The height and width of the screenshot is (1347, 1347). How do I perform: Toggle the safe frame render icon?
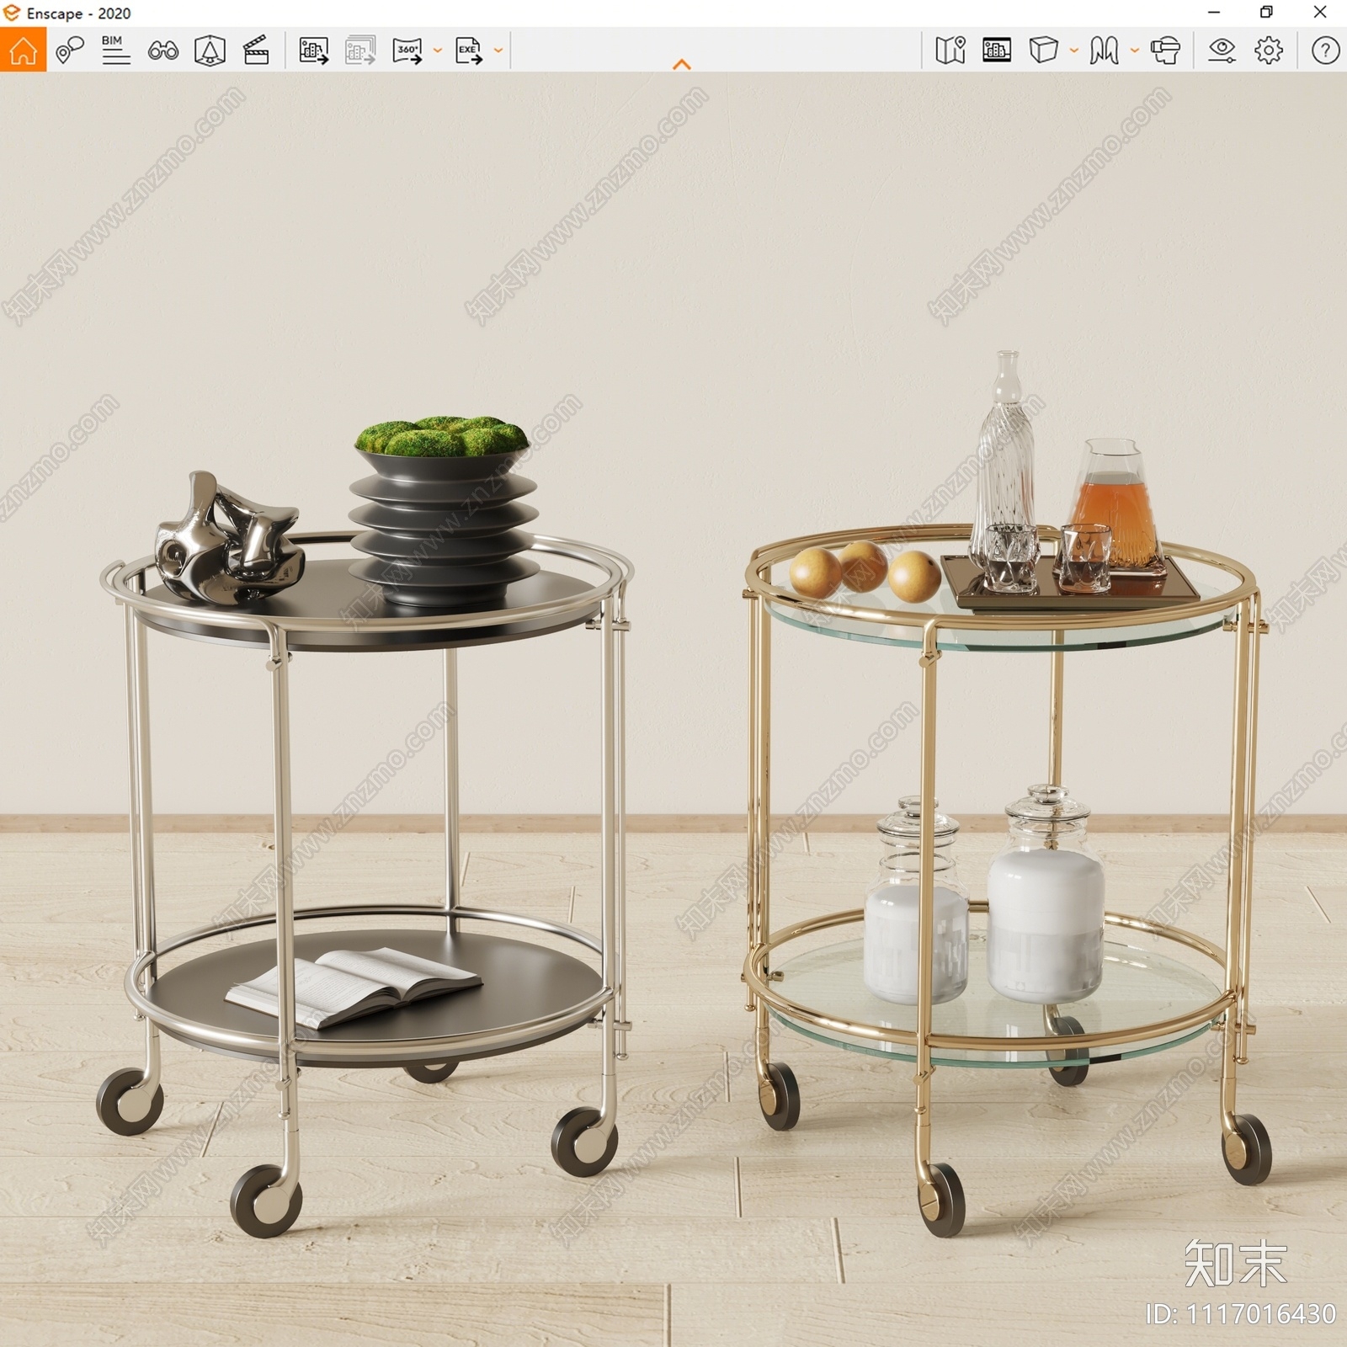click(997, 51)
